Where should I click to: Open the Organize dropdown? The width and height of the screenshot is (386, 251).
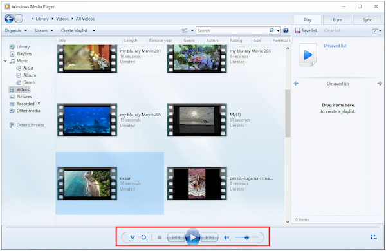[x=15, y=30]
